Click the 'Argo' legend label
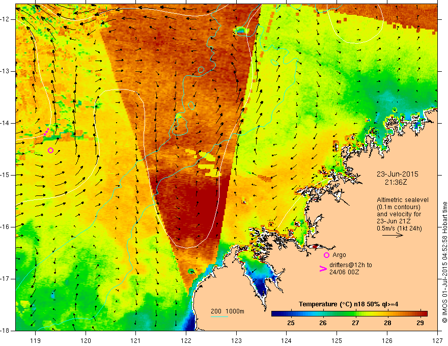The image size is (448, 346). pos(339,255)
